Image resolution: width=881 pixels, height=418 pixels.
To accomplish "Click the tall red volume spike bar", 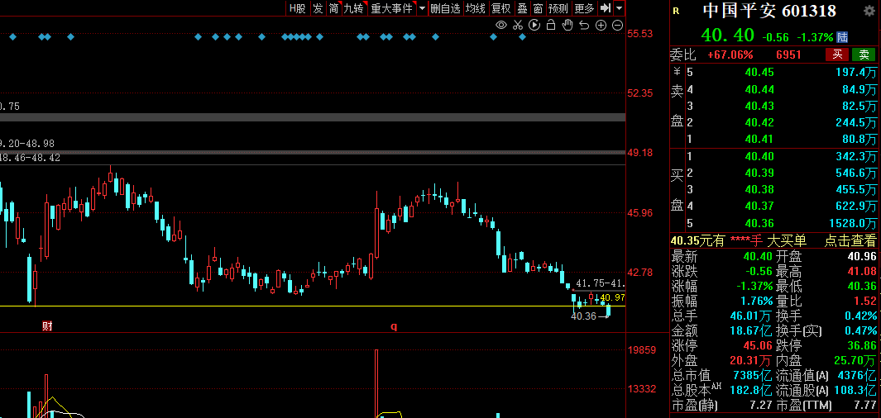I will click(x=376, y=384).
